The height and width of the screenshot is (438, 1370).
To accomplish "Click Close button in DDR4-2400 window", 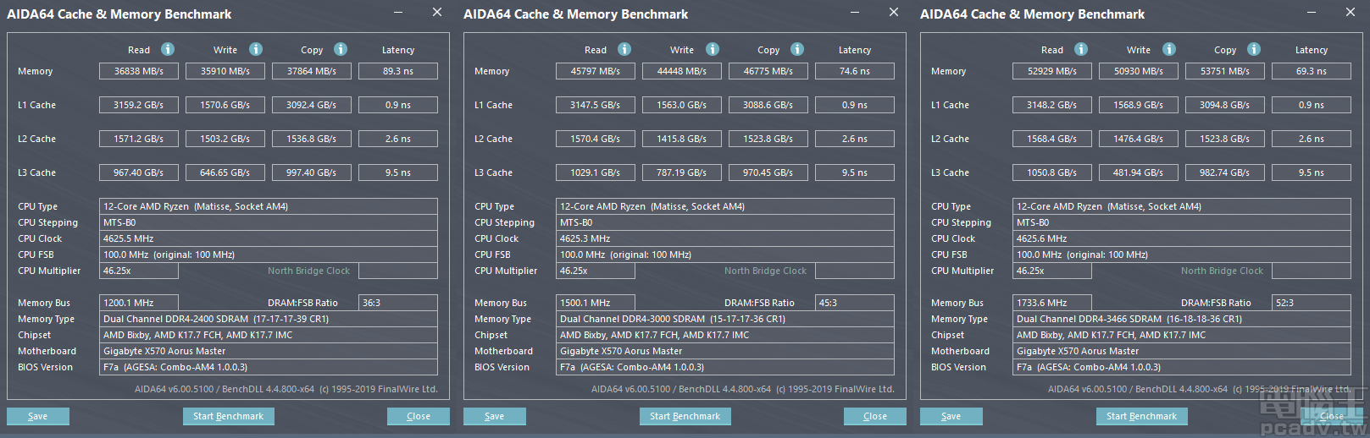I will 419,416.
